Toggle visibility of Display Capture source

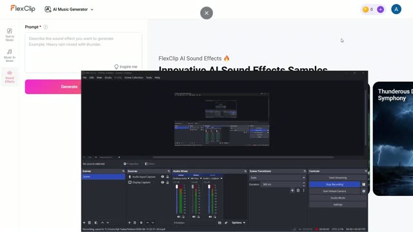[x=163, y=182]
